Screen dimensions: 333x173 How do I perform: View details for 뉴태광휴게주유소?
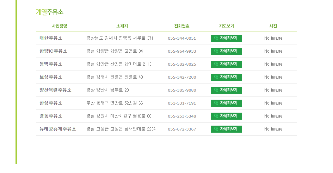click(x=226, y=129)
